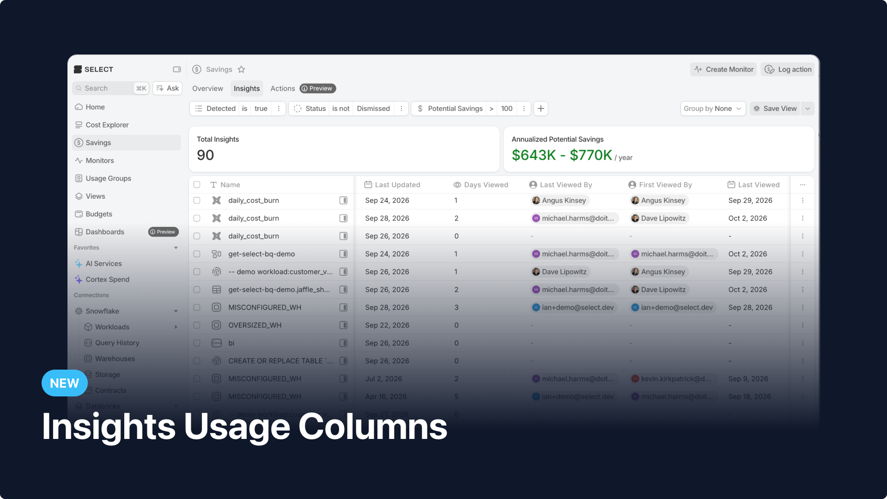Check the MISCONFIGURED_WH row dated Sep 28
The height and width of the screenshot is (499, 887).
tap(197, 308)
